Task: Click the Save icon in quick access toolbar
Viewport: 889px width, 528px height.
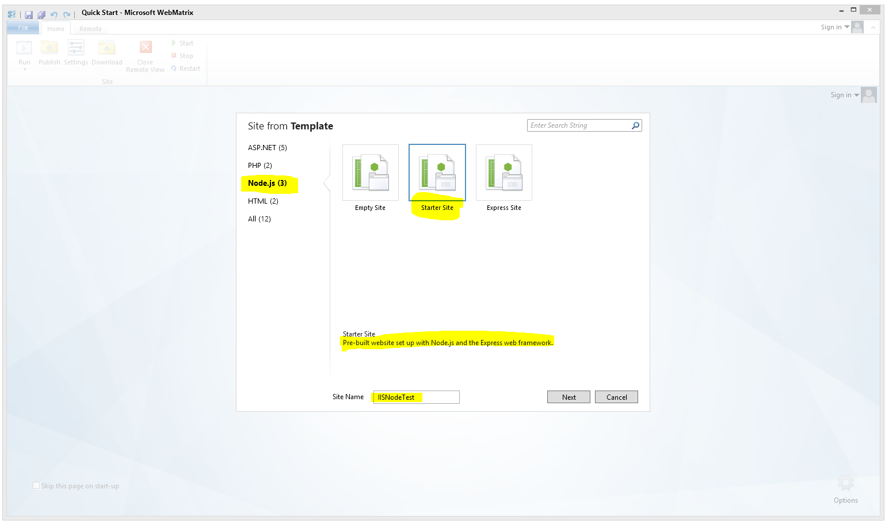Action: tap(29, 14)
